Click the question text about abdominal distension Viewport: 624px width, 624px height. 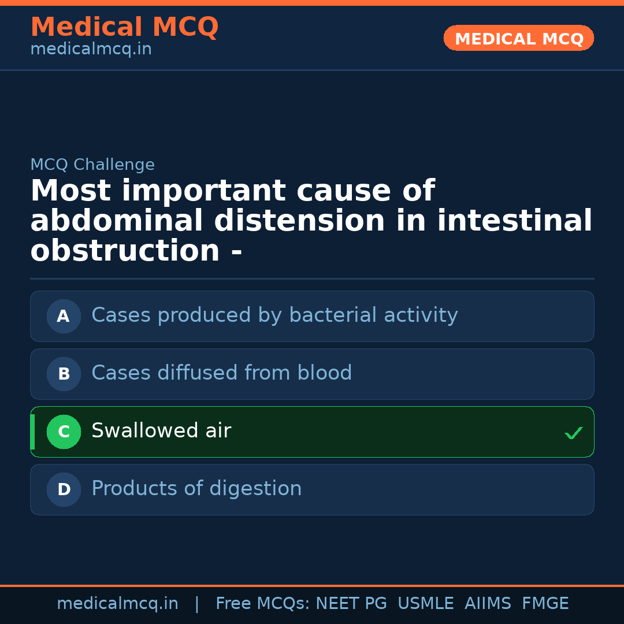[311, 221]
